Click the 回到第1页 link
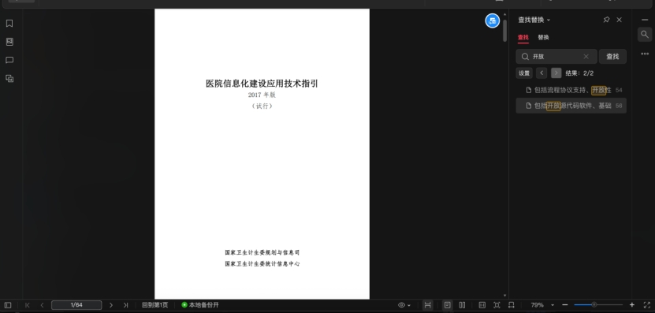Image resolution: width=655 pixels, height=313 pixels. 154,305
